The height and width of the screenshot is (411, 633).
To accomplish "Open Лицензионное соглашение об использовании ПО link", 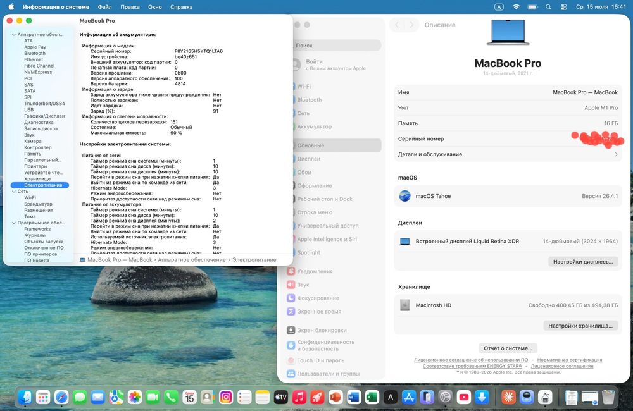I will coord(471,360).
